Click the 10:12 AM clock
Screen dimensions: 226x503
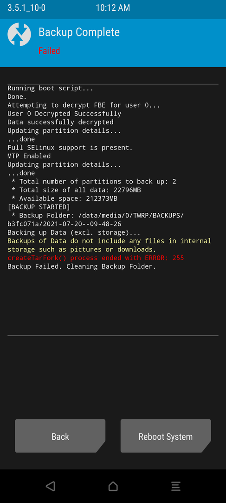[x=113, y=8]
